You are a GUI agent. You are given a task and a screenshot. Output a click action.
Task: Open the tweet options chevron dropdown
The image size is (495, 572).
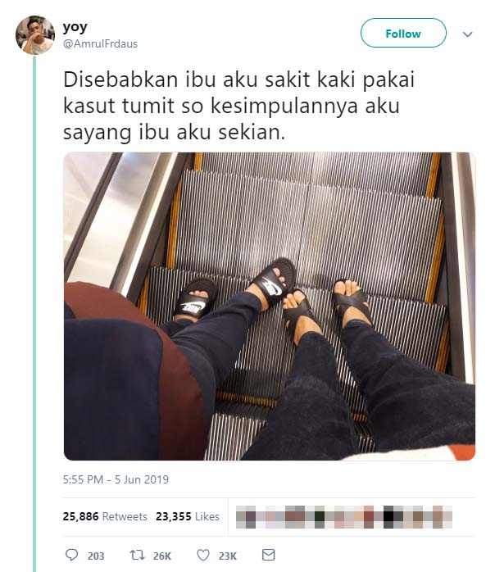467,34
